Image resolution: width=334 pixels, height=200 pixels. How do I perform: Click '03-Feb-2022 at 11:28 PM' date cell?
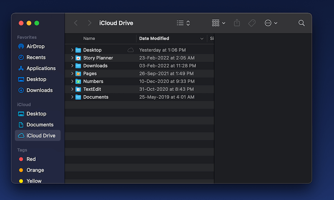pos(168,66)
